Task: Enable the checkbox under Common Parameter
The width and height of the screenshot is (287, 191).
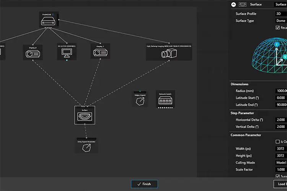Action: tap(277, 142)
